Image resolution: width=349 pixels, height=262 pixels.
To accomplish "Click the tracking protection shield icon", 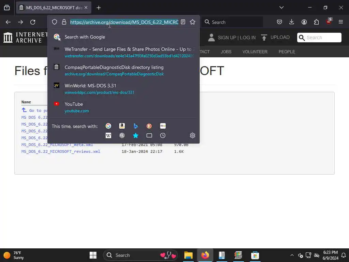I will [55, 22].
